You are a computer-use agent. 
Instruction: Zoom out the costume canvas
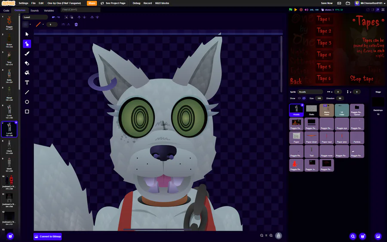coord(261,236)
